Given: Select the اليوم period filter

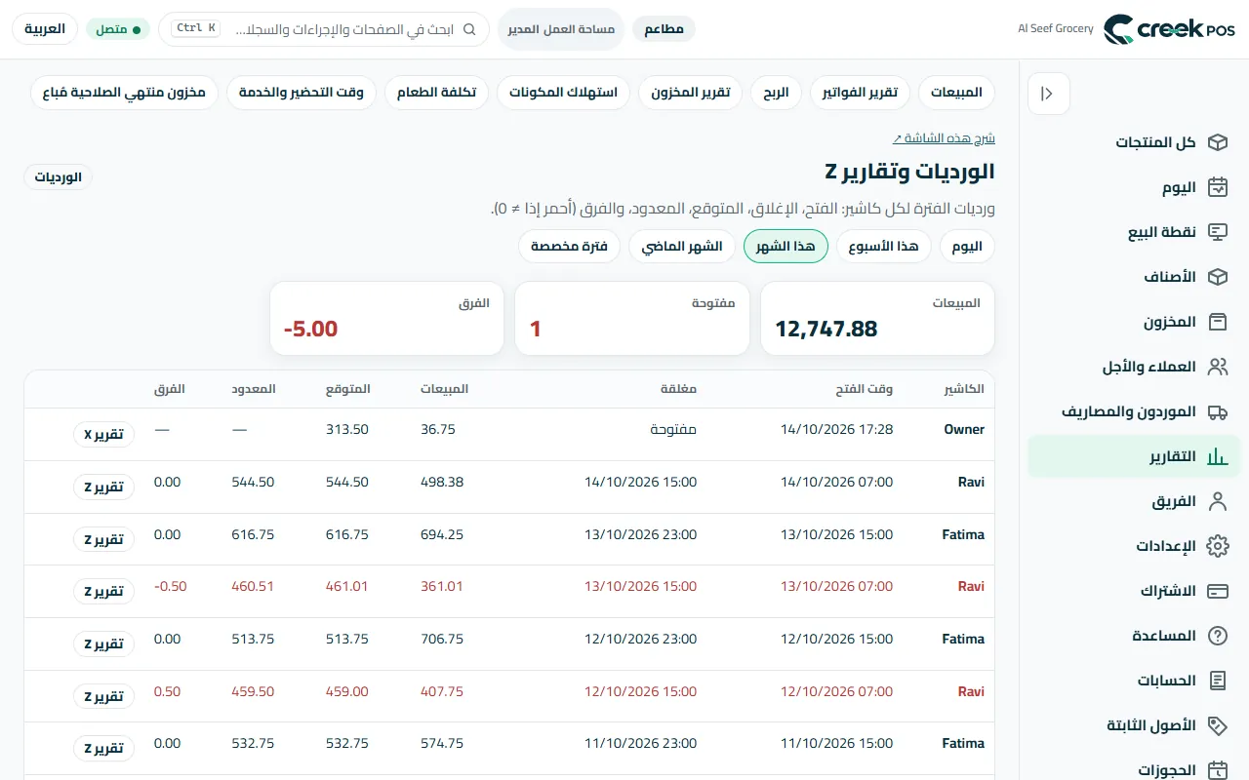Looking at the screenshot, I should (x=968, y=247).
